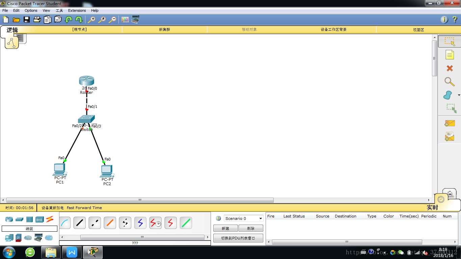This screenshot has height=259, width=461.
Task: Click the Fast Forward Time button
Action: [84, 208]
